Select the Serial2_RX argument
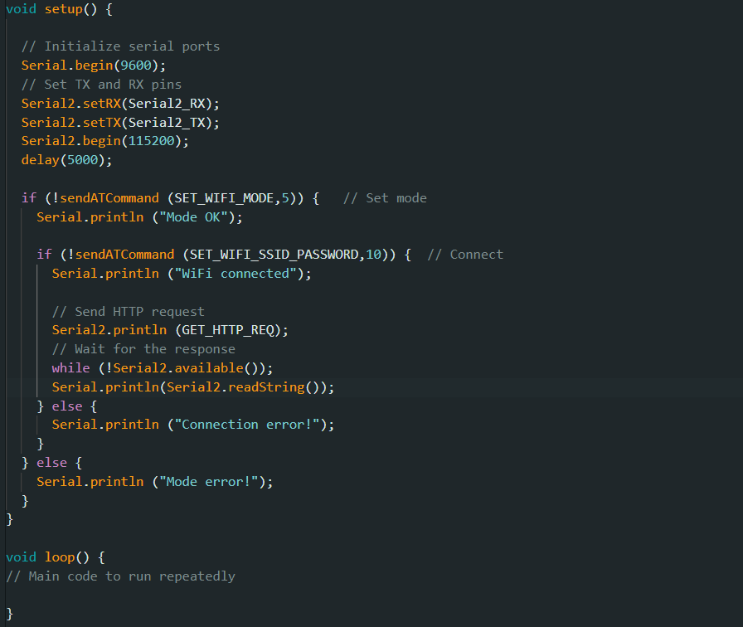 click(x=166, y=103)
